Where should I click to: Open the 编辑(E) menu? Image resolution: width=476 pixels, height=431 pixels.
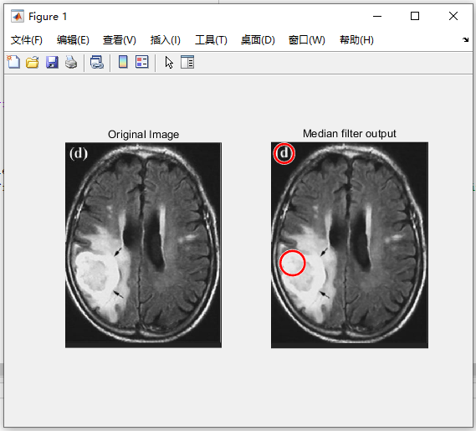tap(73, 40)
